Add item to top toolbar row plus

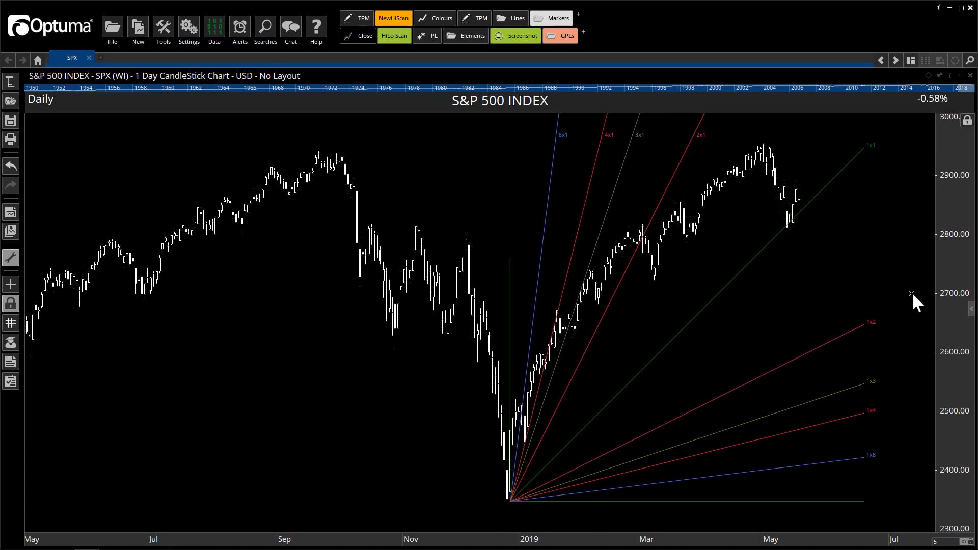(x=578, y=14)
